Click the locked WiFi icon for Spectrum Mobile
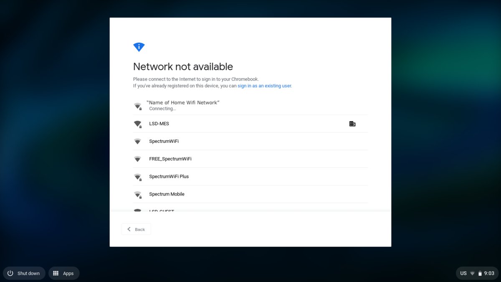 click(138, 194)
